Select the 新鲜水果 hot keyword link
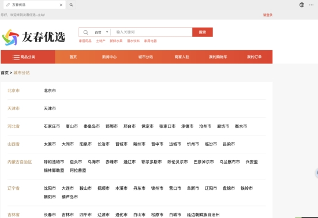 pyautogui.click(x=116, y=41)
